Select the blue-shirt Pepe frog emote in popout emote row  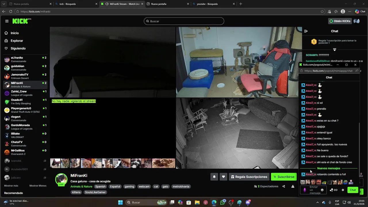(x=346, y=182)
